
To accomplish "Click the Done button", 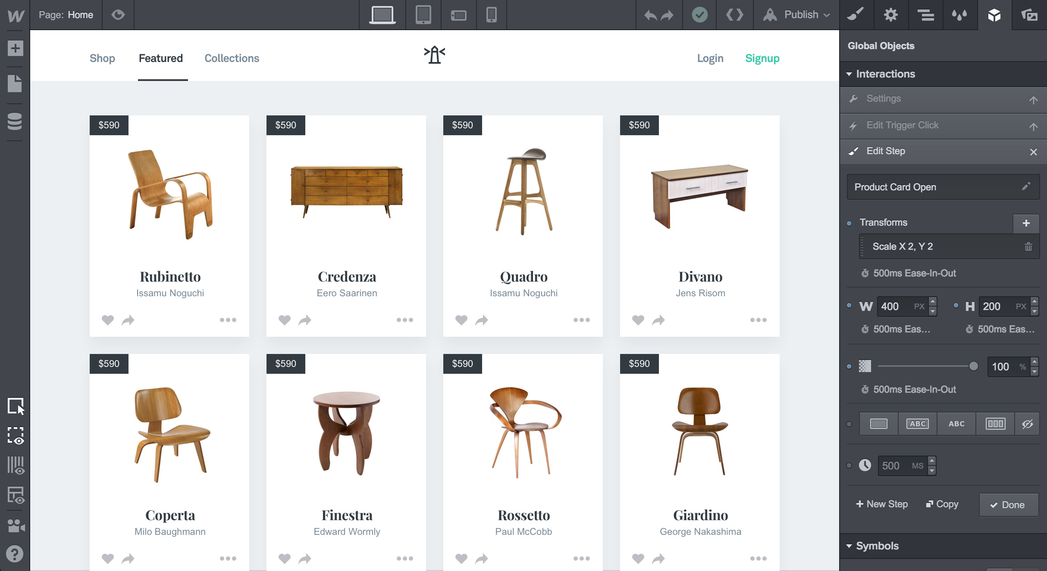I will [x=1008, y=505].
